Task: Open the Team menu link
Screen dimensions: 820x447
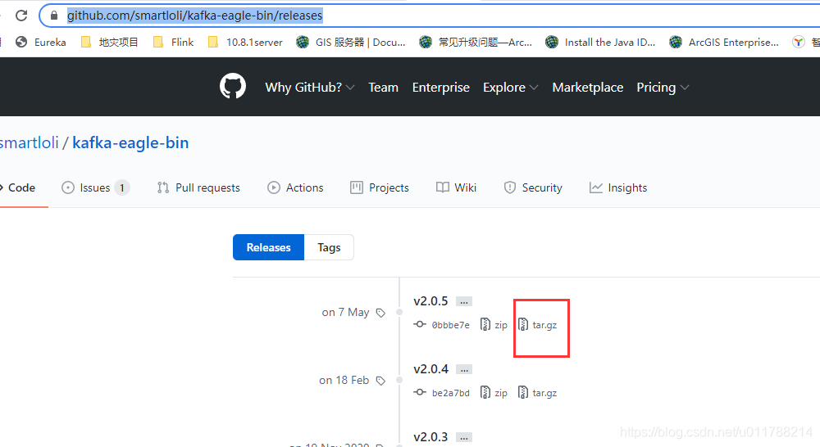Action: pos(383,88)
